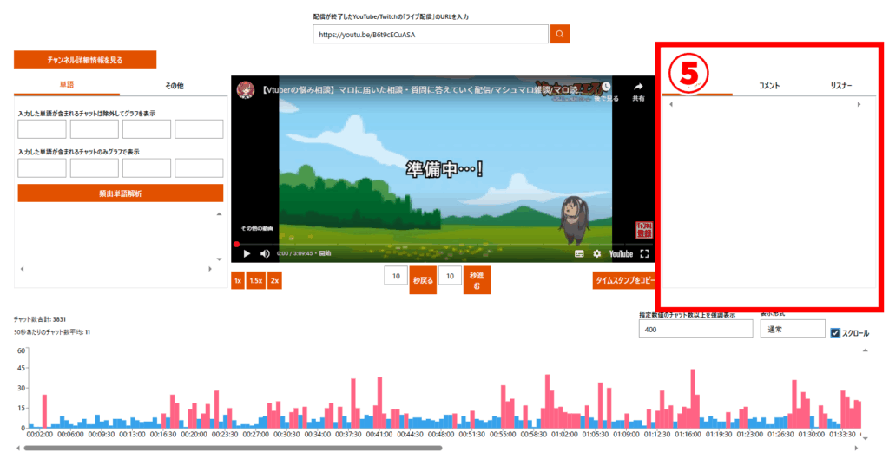
Task: Open YouTube player settings gear
Action: click(596, 253)
